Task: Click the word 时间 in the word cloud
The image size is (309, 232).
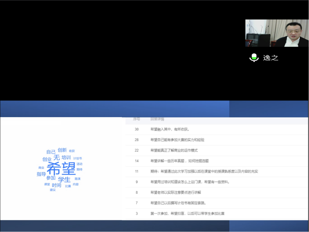Action: click(x=56, y=185)
